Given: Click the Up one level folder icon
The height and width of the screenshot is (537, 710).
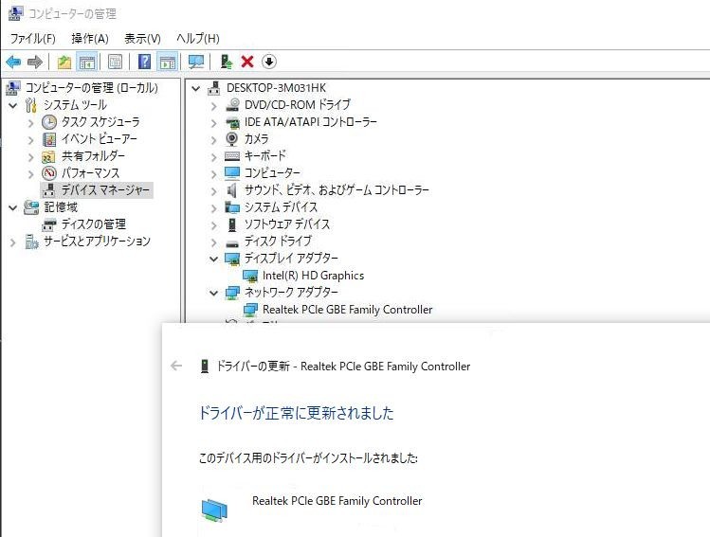Looking at the screenshot, I should point(64,62).
